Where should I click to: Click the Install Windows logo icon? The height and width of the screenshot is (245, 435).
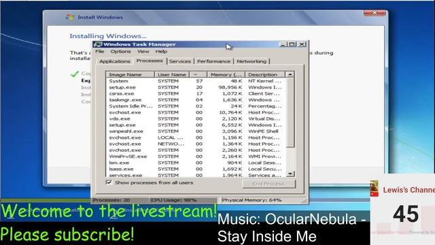[70, 17]
